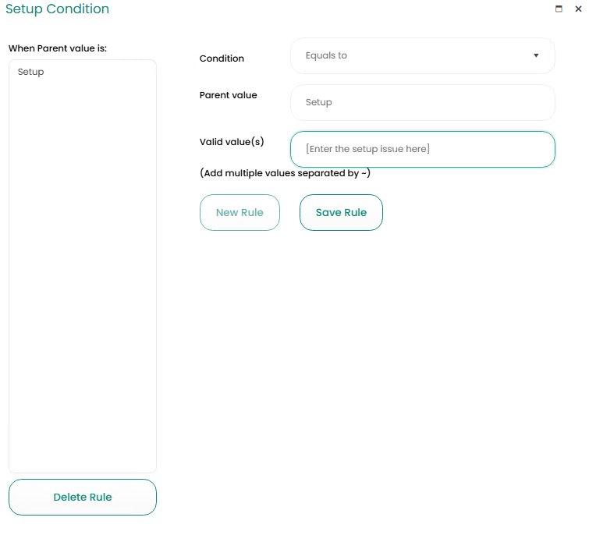This screenshot has height=535, width=589.
Task: Click into the Valid value(s) text field
Action: point(422,149)
